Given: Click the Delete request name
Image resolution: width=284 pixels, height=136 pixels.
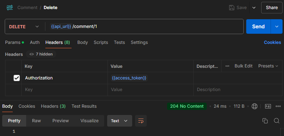Looking at the screenshot, I should tap(50, 8).
